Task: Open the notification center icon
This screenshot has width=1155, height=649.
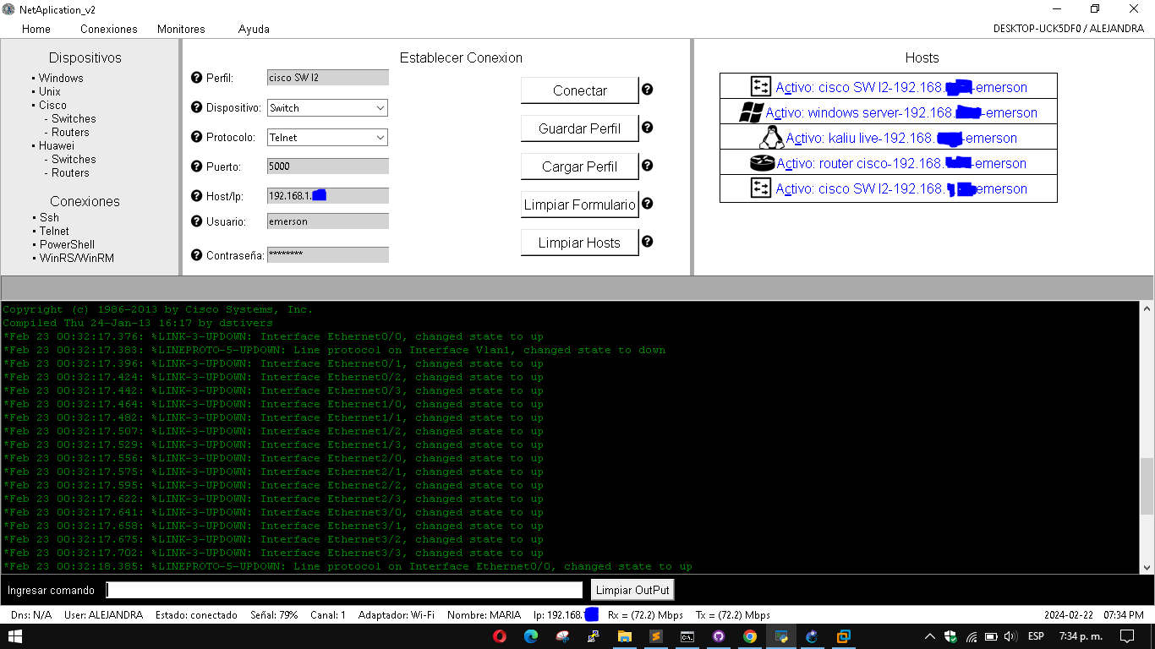Action: coord(1127,636)
